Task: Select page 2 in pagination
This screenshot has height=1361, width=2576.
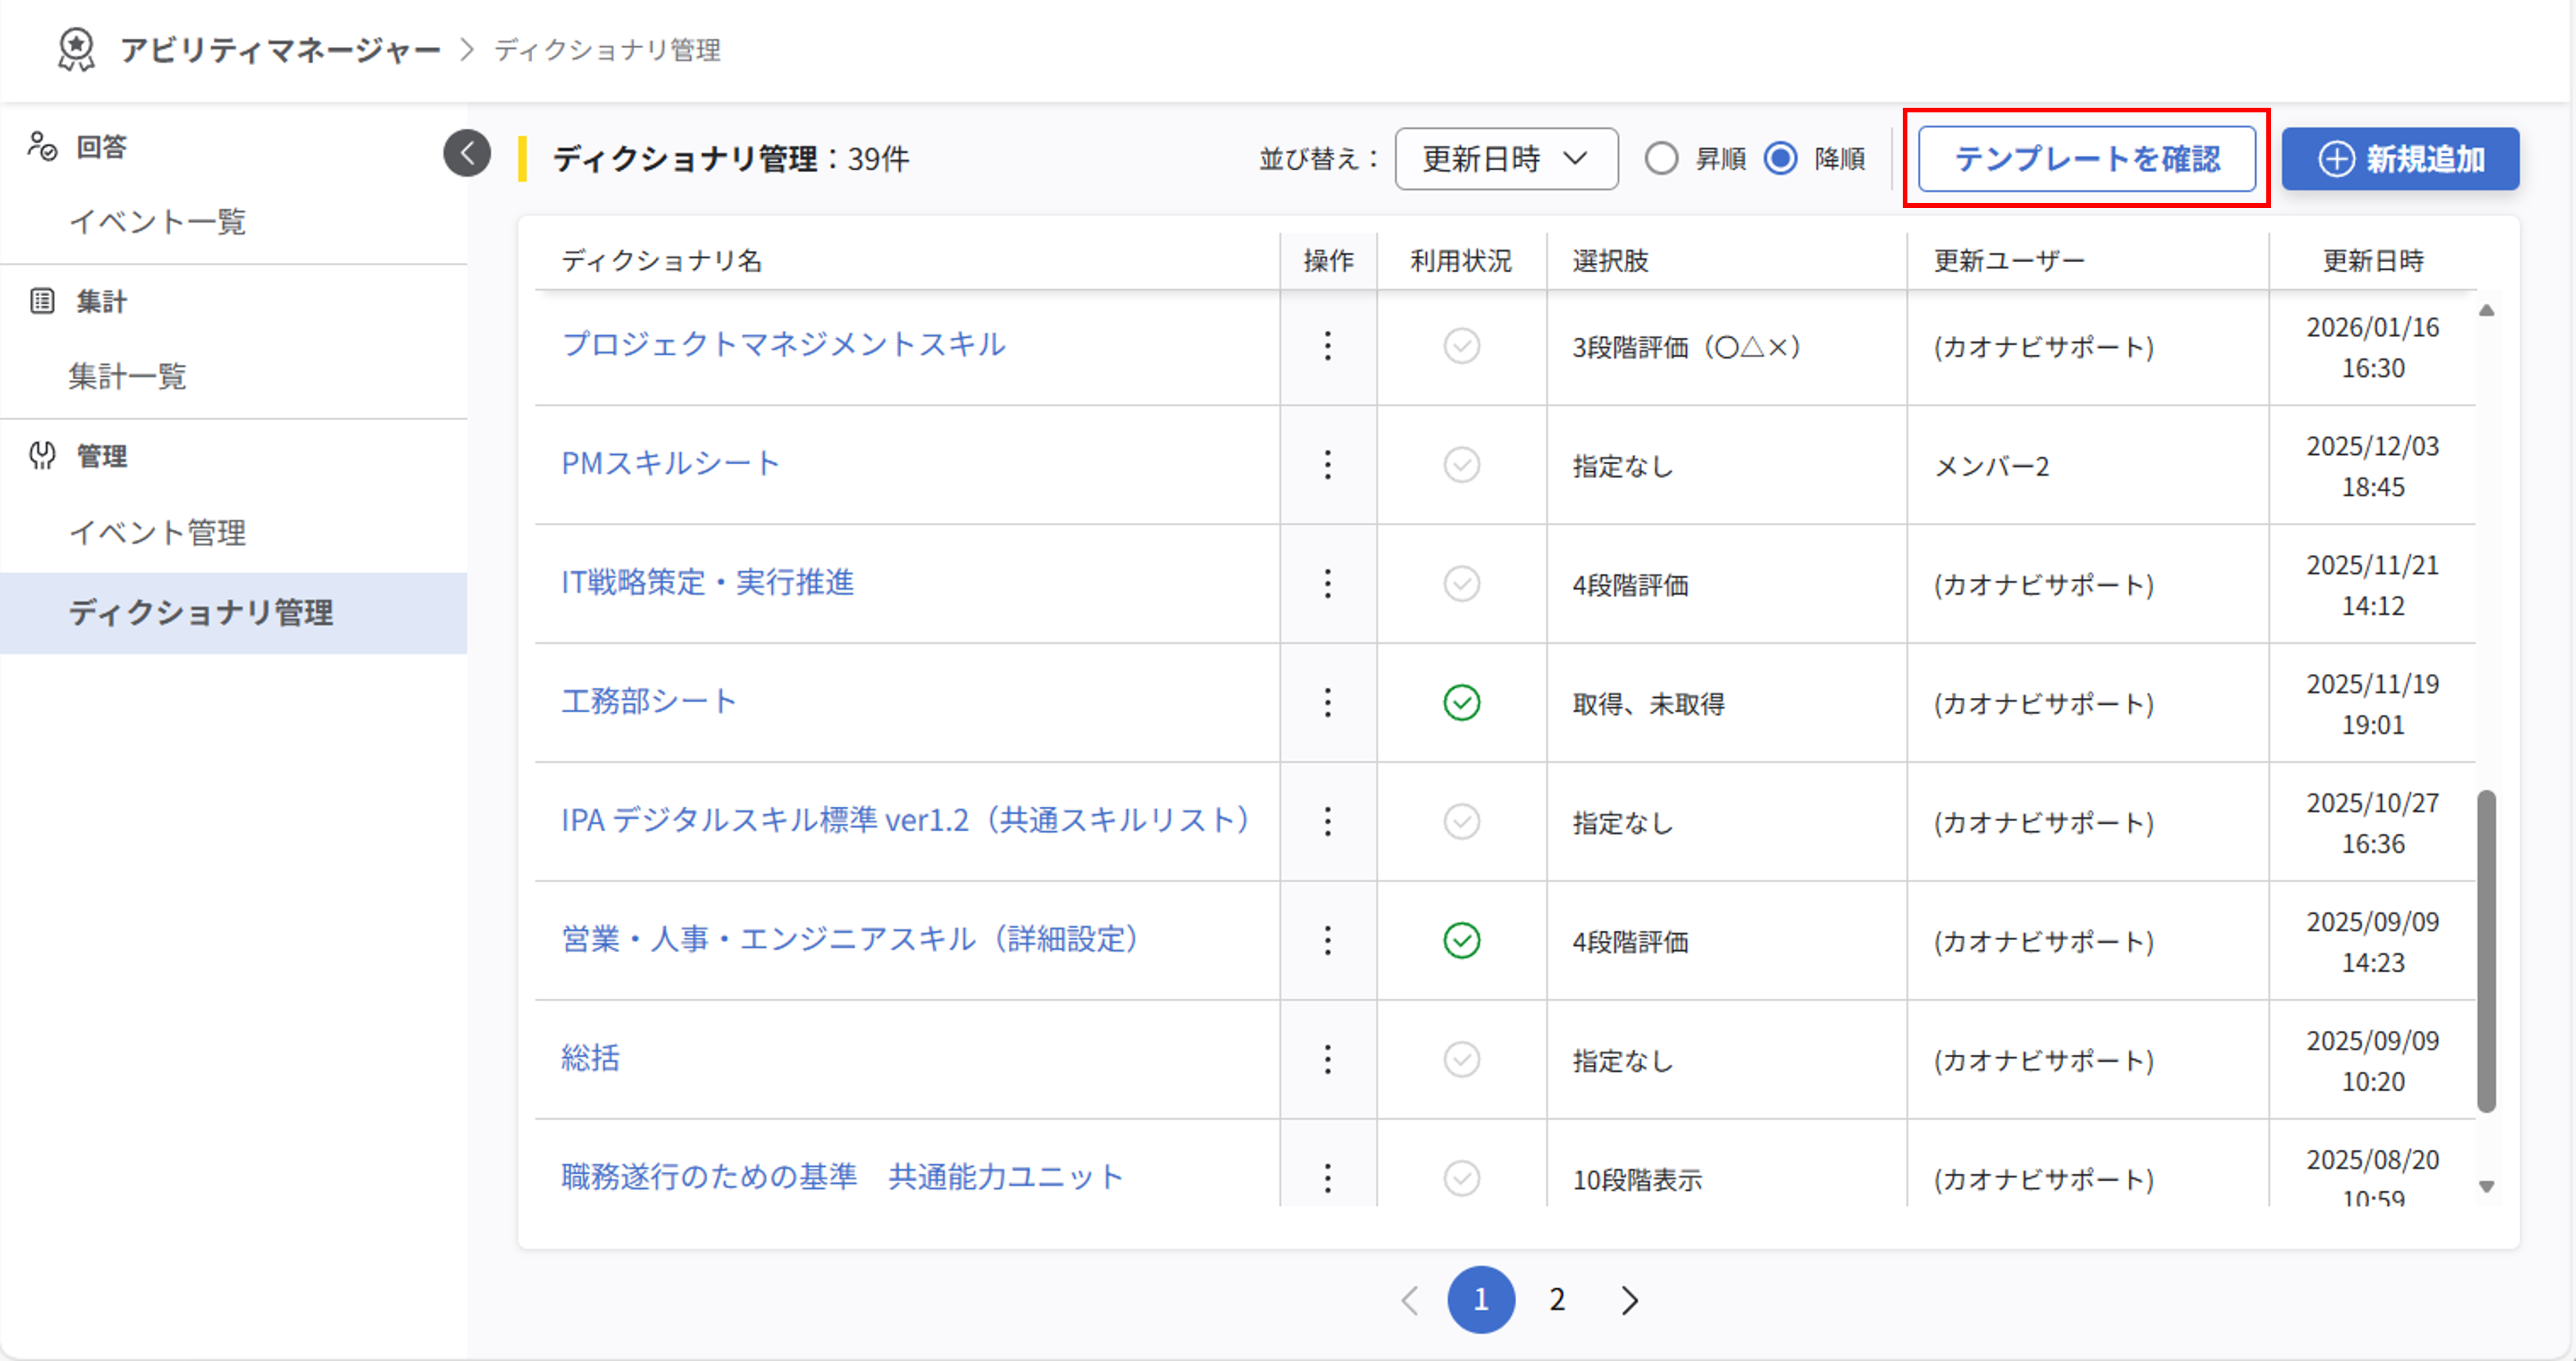Action: pyautogui.click(x=1557, y=1300)
